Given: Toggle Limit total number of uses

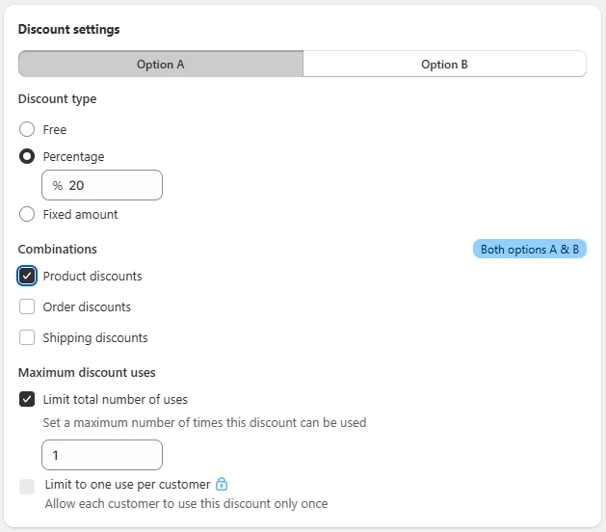Looking at the screenshot, I should coord(27,399).
